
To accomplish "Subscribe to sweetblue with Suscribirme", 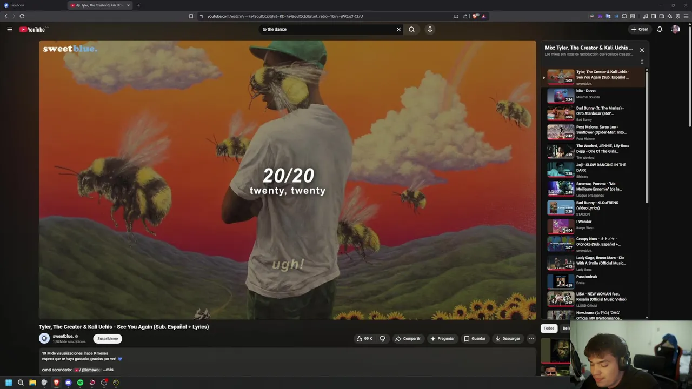I will click(x=108, y=339).
